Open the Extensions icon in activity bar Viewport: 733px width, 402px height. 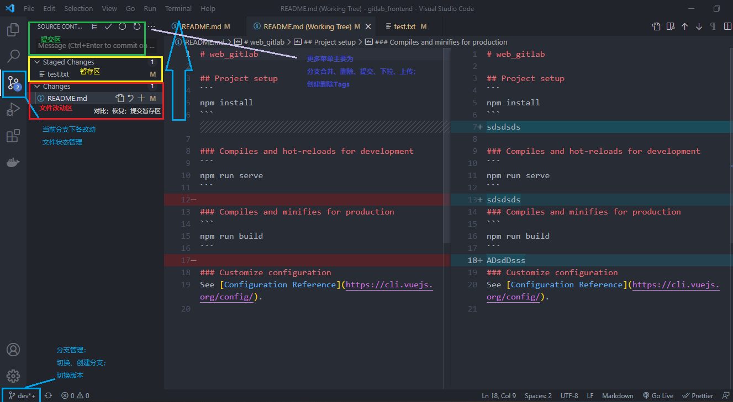coord(13,136)
